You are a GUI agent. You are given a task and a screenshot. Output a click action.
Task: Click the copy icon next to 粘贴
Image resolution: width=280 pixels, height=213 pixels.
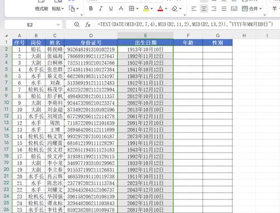[x=72, y=8]
